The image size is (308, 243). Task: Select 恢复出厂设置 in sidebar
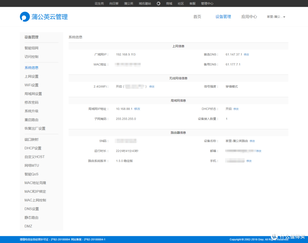pos(35,128)
